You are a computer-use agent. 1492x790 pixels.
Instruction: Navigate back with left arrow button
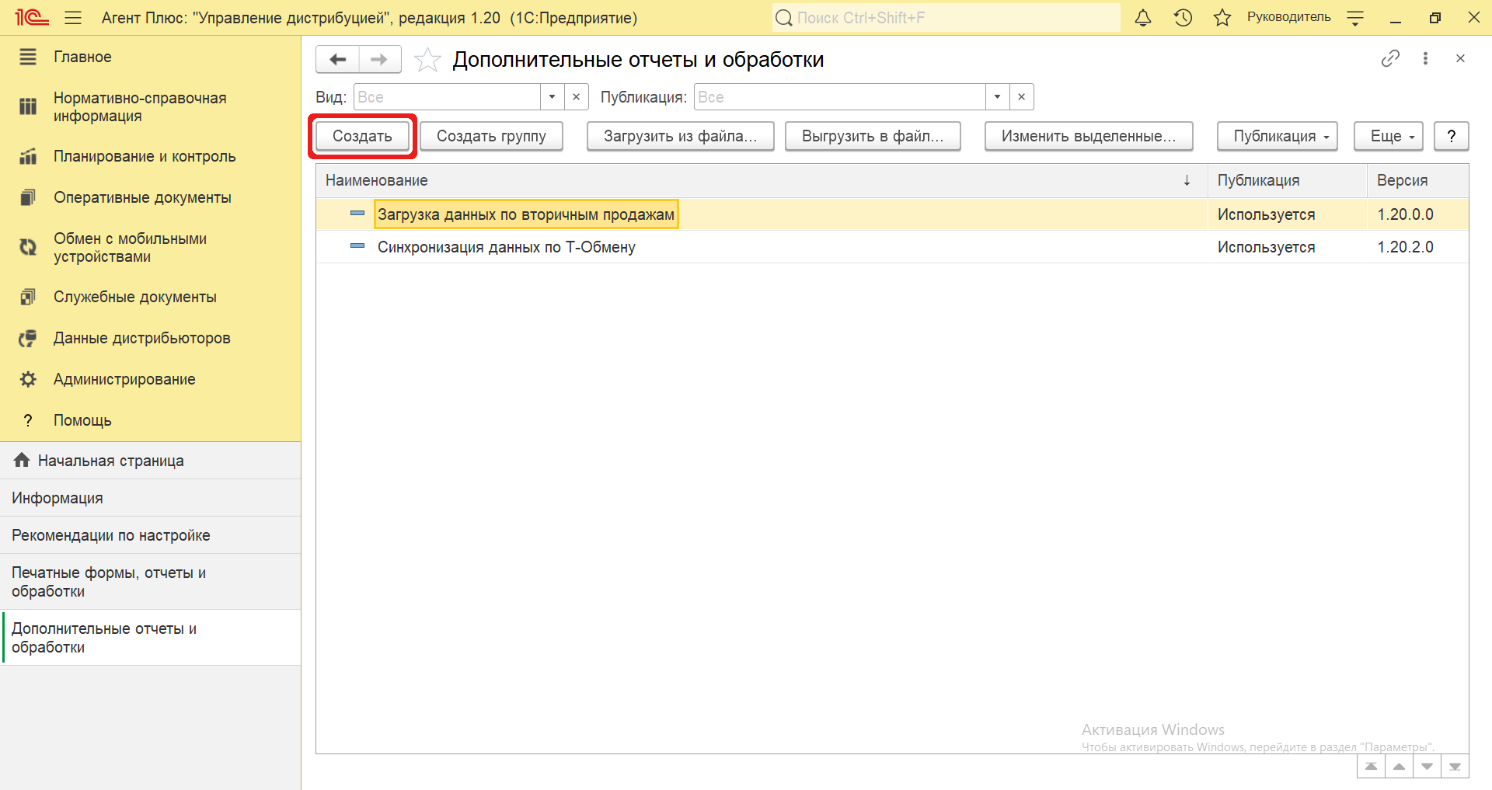338,60
